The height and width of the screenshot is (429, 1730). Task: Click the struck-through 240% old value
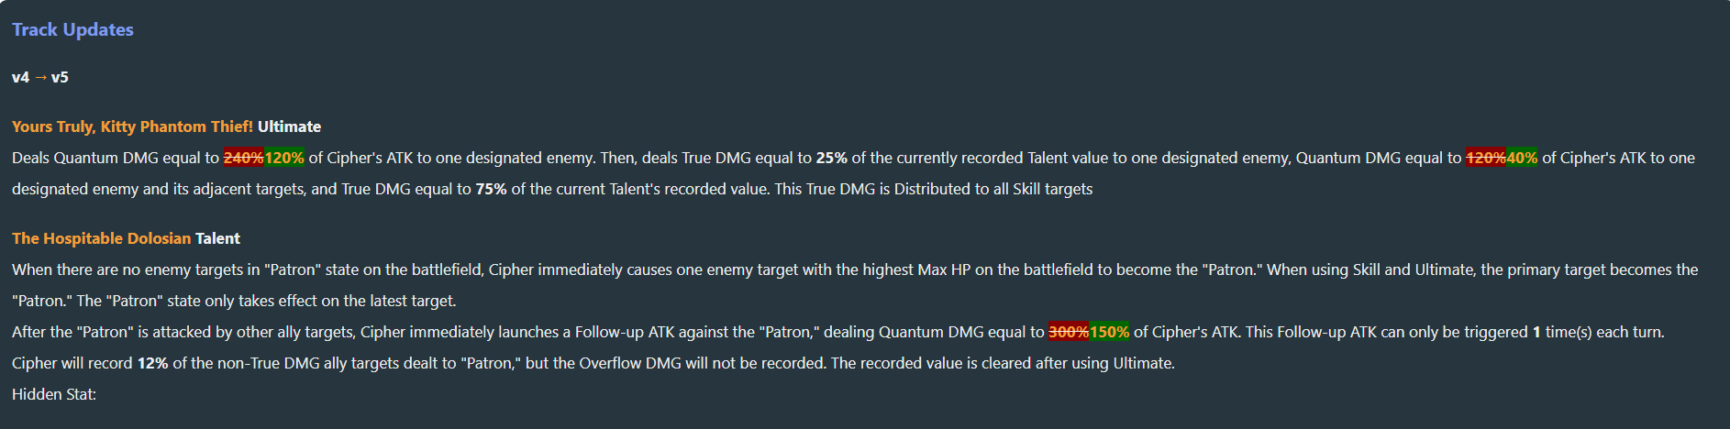click(x=244, y=158)
